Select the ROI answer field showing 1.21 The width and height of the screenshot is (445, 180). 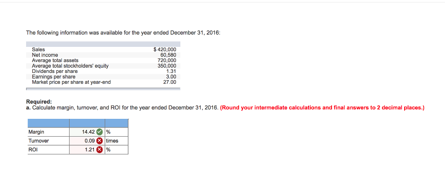(x=87, y=150)
